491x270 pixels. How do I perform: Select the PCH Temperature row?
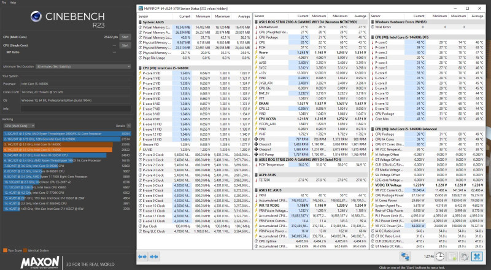pyautogui.click(x=311, y=164)
